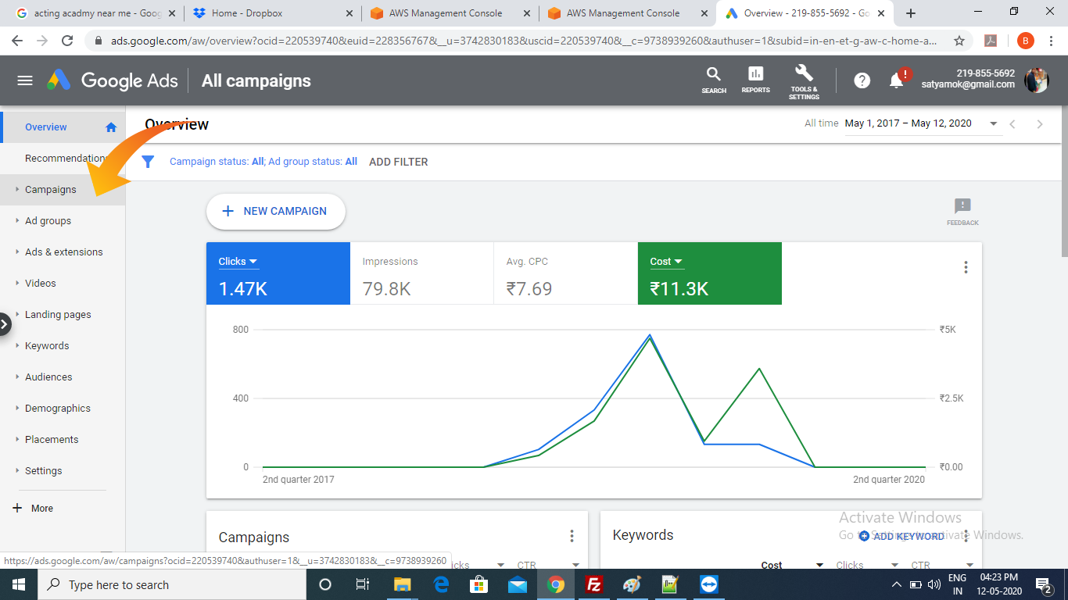Open the Feedback icon

tap(962, 212)
